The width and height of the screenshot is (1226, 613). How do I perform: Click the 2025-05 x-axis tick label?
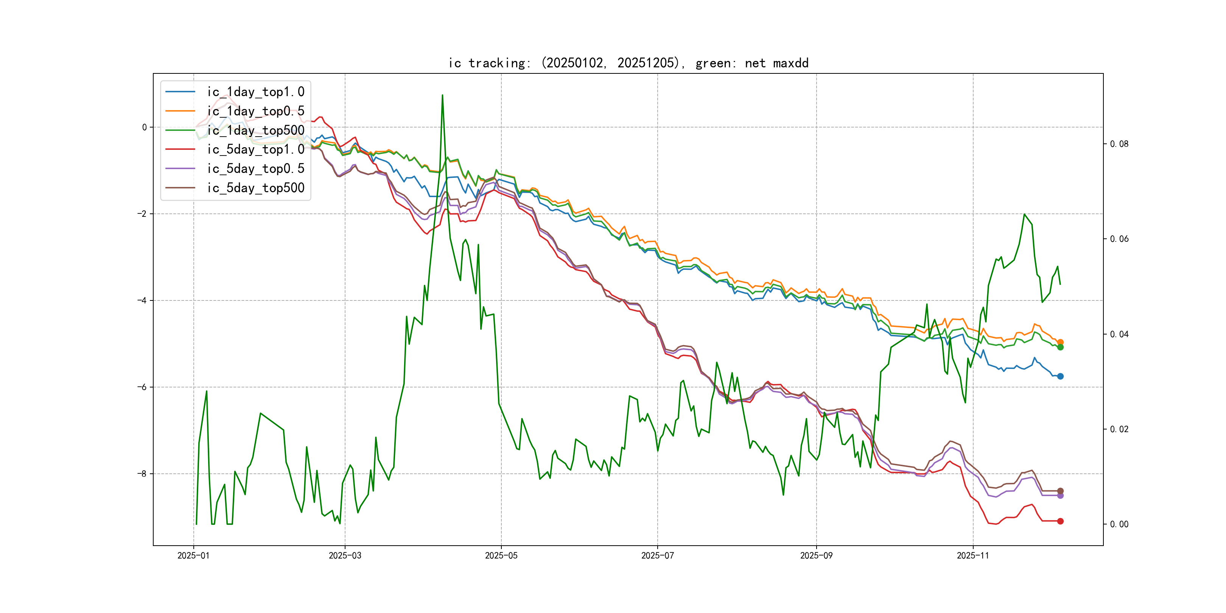[501, 555]
